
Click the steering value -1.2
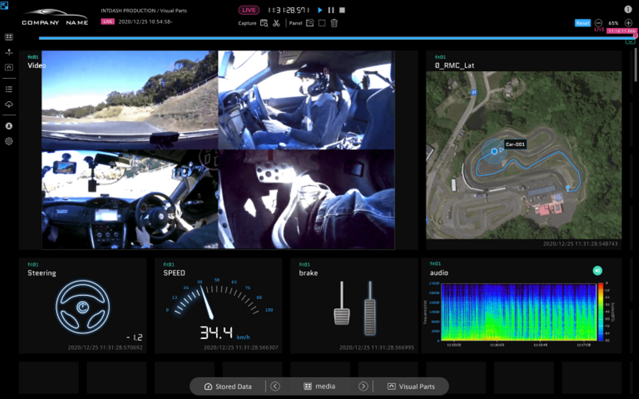(134, 337)
